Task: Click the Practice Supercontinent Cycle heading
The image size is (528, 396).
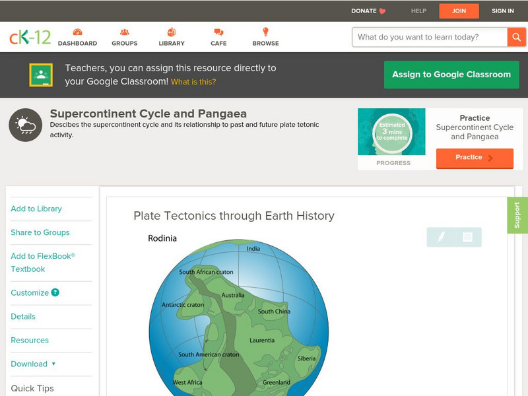Action: click(475, 127)
